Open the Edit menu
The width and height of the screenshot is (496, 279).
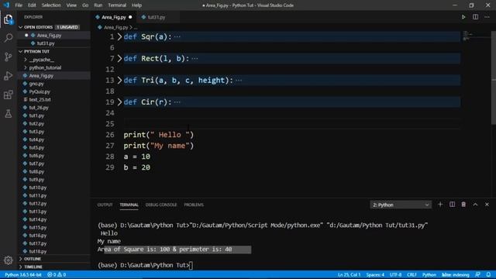click(32, 5)
